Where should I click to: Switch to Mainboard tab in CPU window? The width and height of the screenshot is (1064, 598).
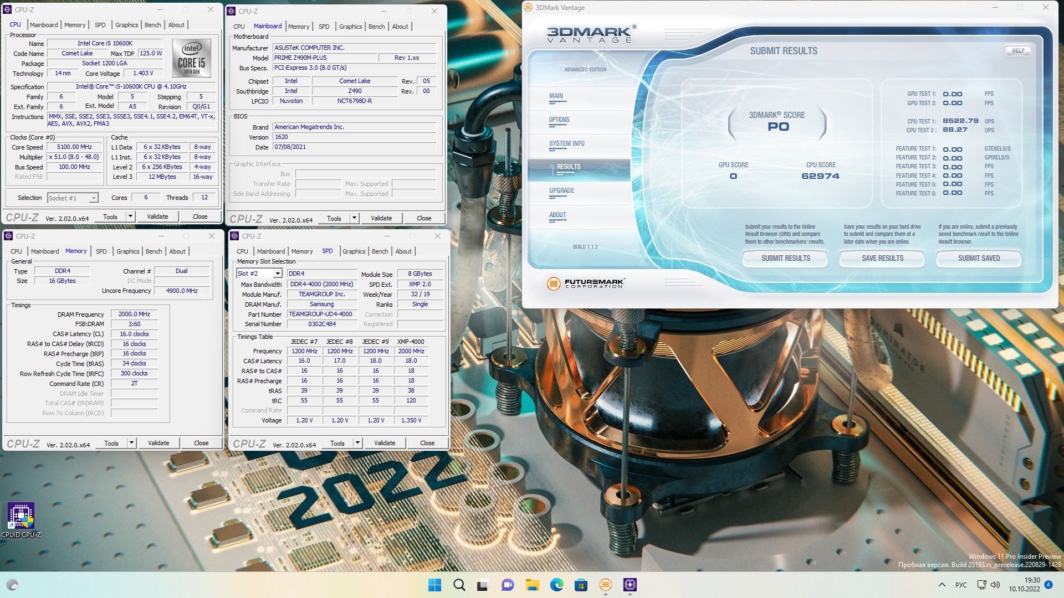[x=44, y=25]
